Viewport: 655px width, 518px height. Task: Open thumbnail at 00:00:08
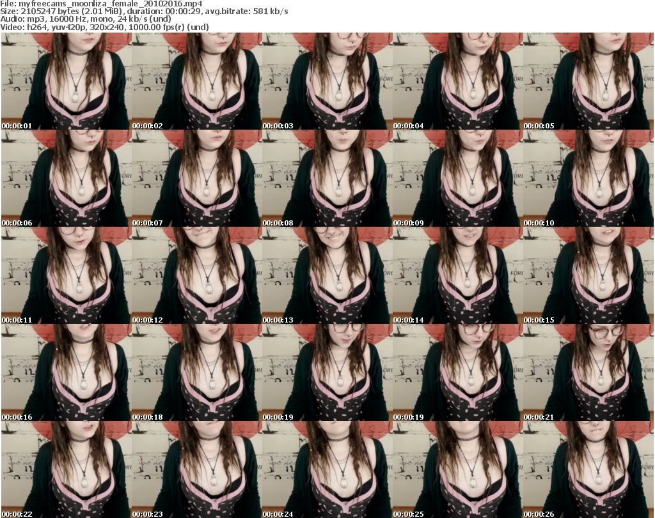click(327, 178)
